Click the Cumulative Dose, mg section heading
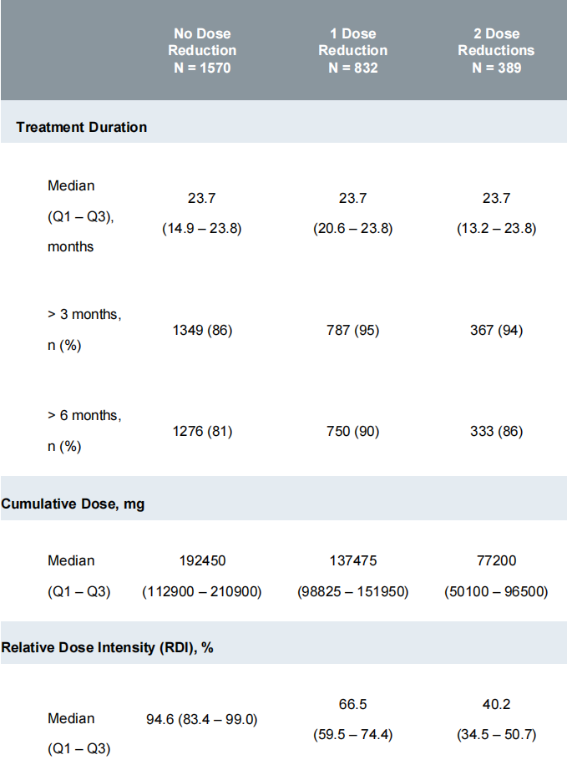The image size is (567, 775). 73,504
